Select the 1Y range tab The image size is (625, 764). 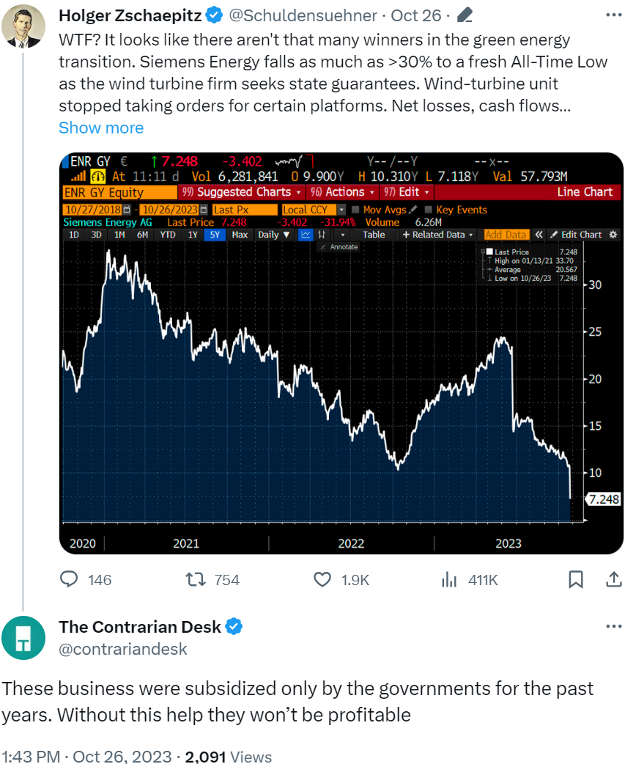pyautogui.click(x=193, y=235)
